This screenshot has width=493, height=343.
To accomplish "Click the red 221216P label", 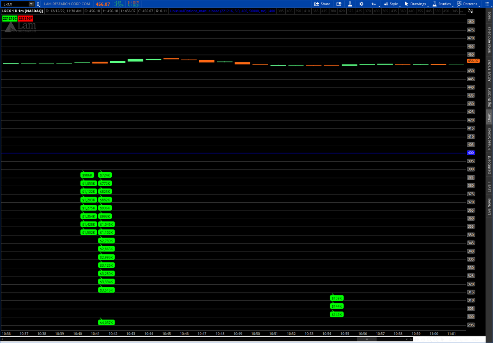I will tap(25, 18).
